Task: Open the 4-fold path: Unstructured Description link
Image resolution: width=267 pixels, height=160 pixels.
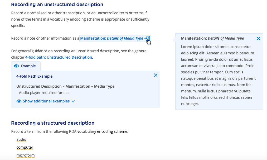Action: point(59,57)
